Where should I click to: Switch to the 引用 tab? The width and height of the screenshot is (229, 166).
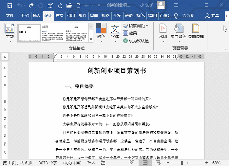71,15
